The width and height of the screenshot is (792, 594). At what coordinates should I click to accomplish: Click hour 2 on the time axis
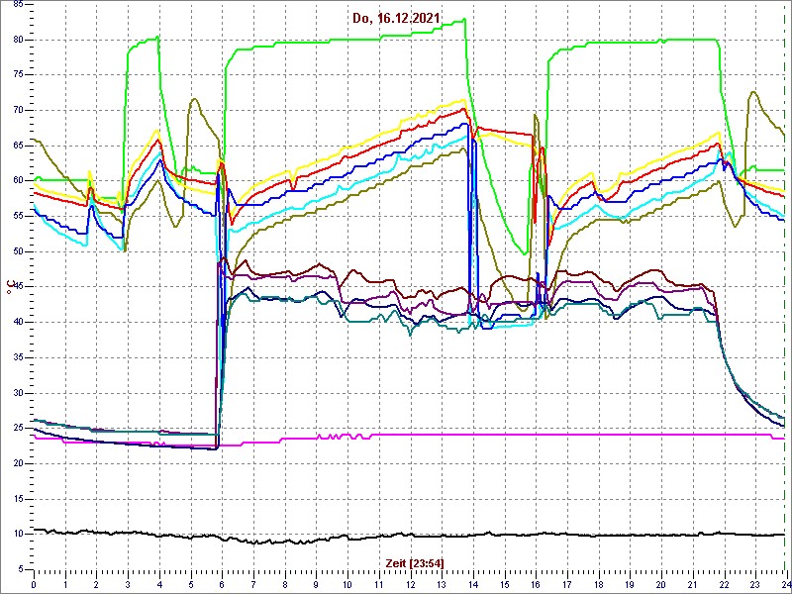tap(96, 585)
